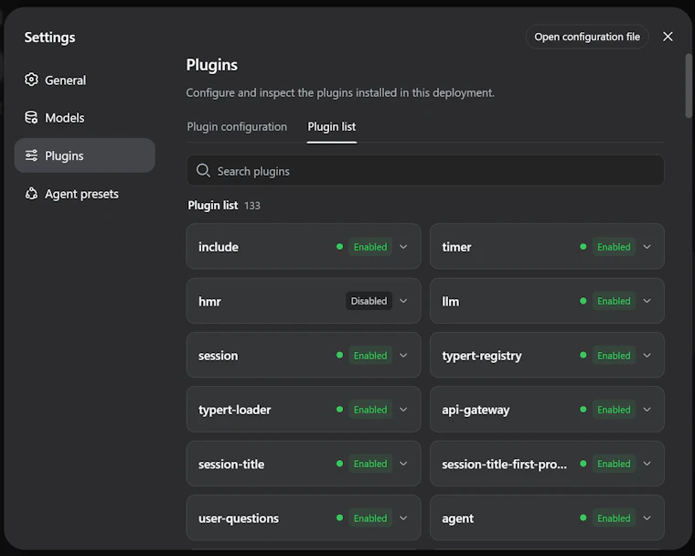The height and width of the screenshot is (556, 695).
Task: Select the Plugins sidebar item
Action: tap(84, 155)
